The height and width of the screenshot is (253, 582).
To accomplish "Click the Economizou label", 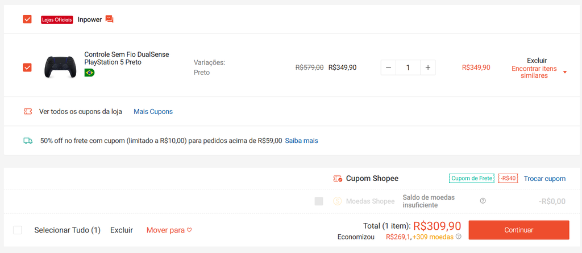I will click(x=356, y=237).
